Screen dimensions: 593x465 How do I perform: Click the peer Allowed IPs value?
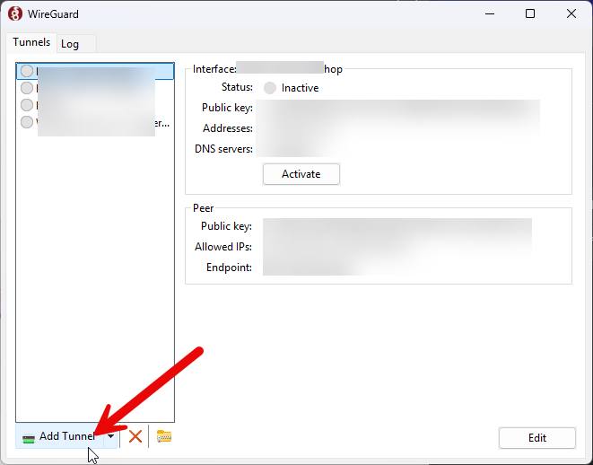(x=395, y=247)
